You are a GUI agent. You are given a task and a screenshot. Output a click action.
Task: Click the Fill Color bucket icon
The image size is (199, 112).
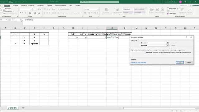(x=35, y=13)
